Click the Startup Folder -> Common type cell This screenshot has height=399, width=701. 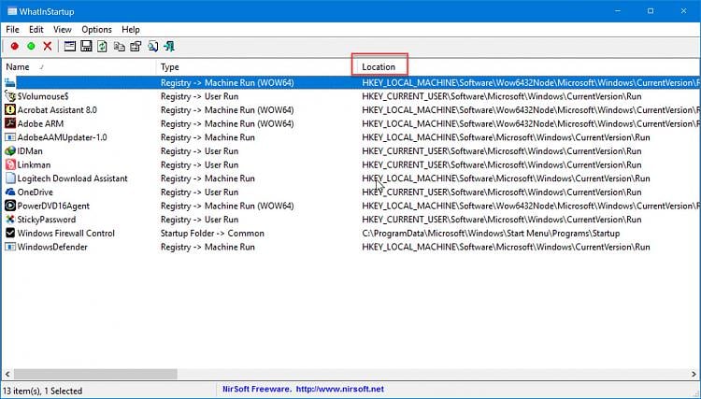212,234
